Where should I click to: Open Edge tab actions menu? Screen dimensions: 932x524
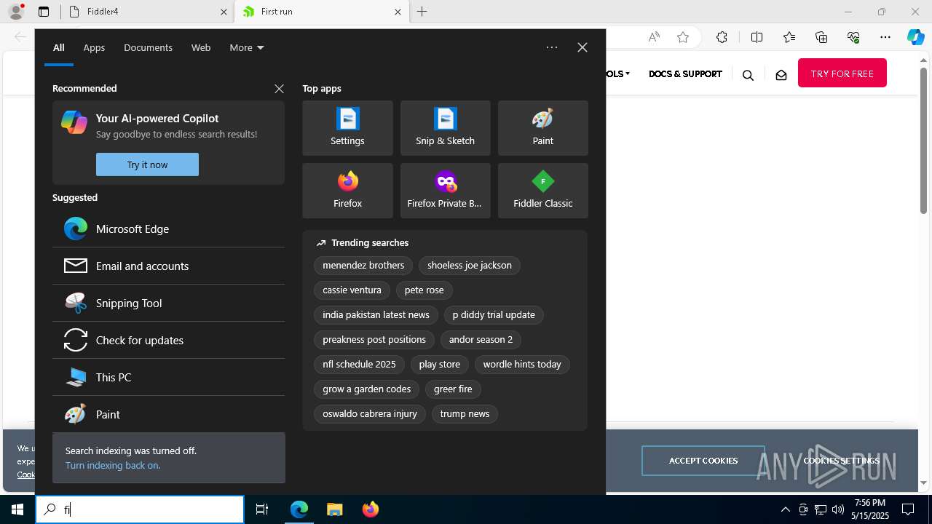(x=44, y=12)
